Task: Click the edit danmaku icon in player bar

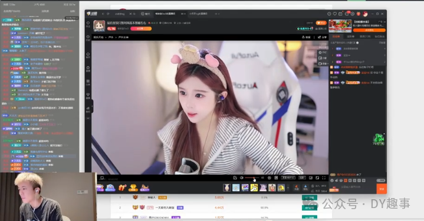Action: coord(235,178)
